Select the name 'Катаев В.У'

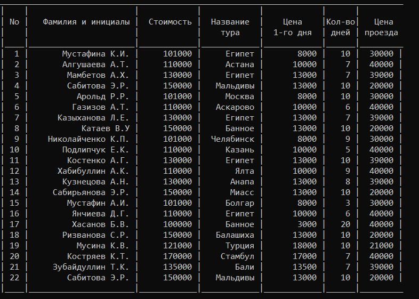tap(106, 128)
